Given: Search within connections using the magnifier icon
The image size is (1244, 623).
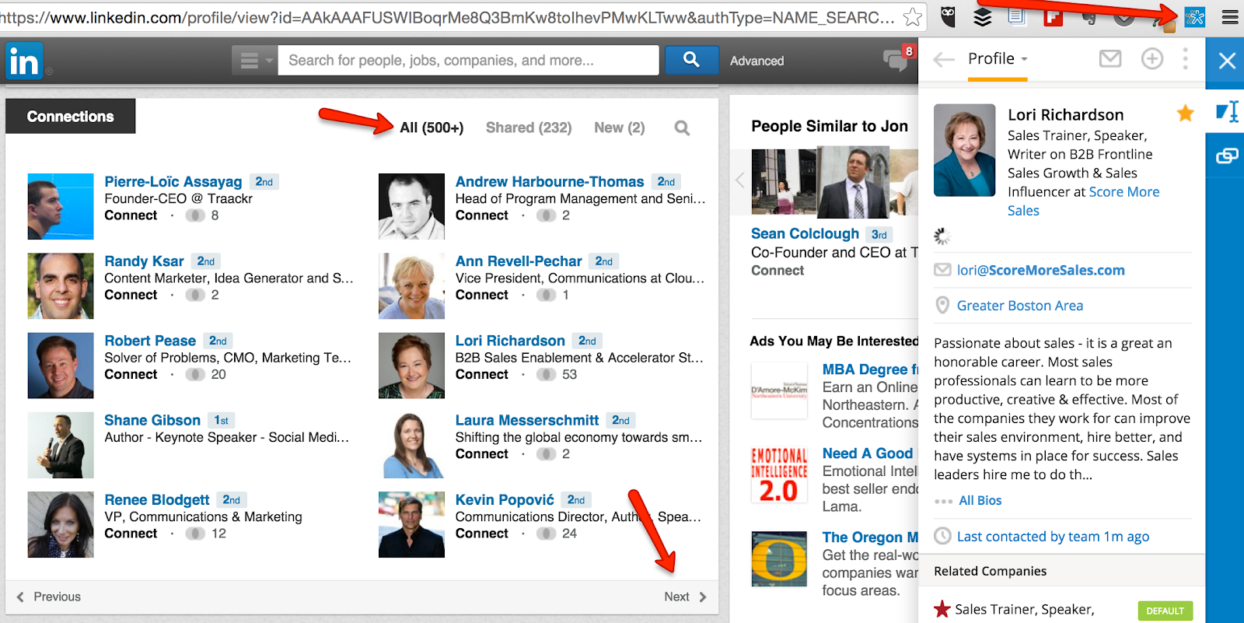Looking at the screenshot, I should [682, 128].
